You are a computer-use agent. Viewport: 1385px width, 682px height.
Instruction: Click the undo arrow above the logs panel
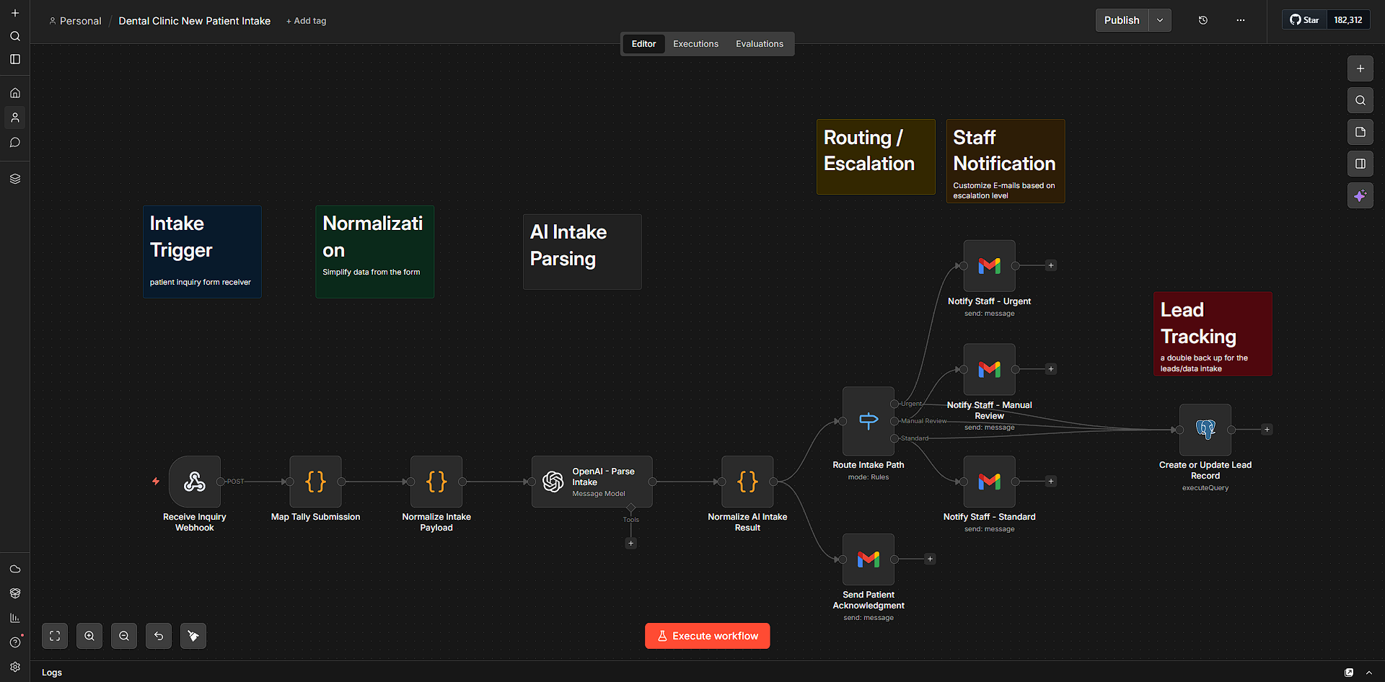(x=159, y=635)
